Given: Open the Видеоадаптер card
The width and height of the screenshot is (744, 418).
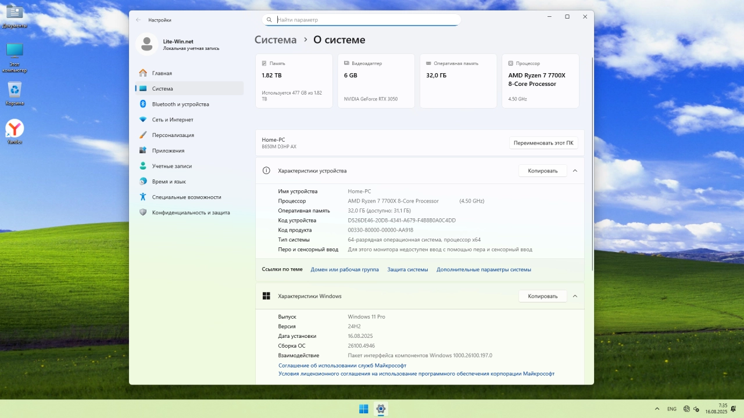Looking at the screenshot, I should [376, 81].
